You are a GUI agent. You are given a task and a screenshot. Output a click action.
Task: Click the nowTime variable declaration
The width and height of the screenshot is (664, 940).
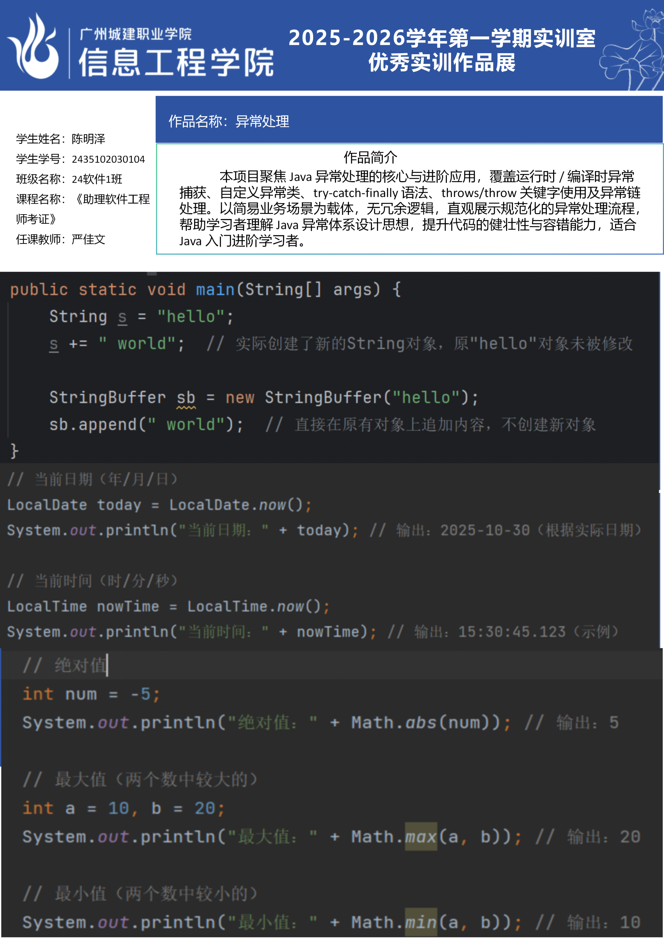pyautogui.click(x=127, y=607)
